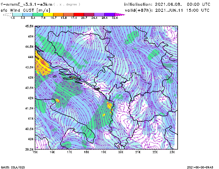Click the 'valid(+87h):' label
The image size is (219, 169).
click(139, 10)
